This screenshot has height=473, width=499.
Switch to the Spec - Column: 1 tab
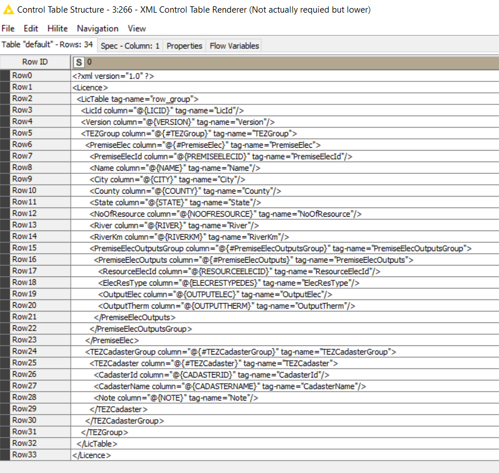click(x=130, y=45)
